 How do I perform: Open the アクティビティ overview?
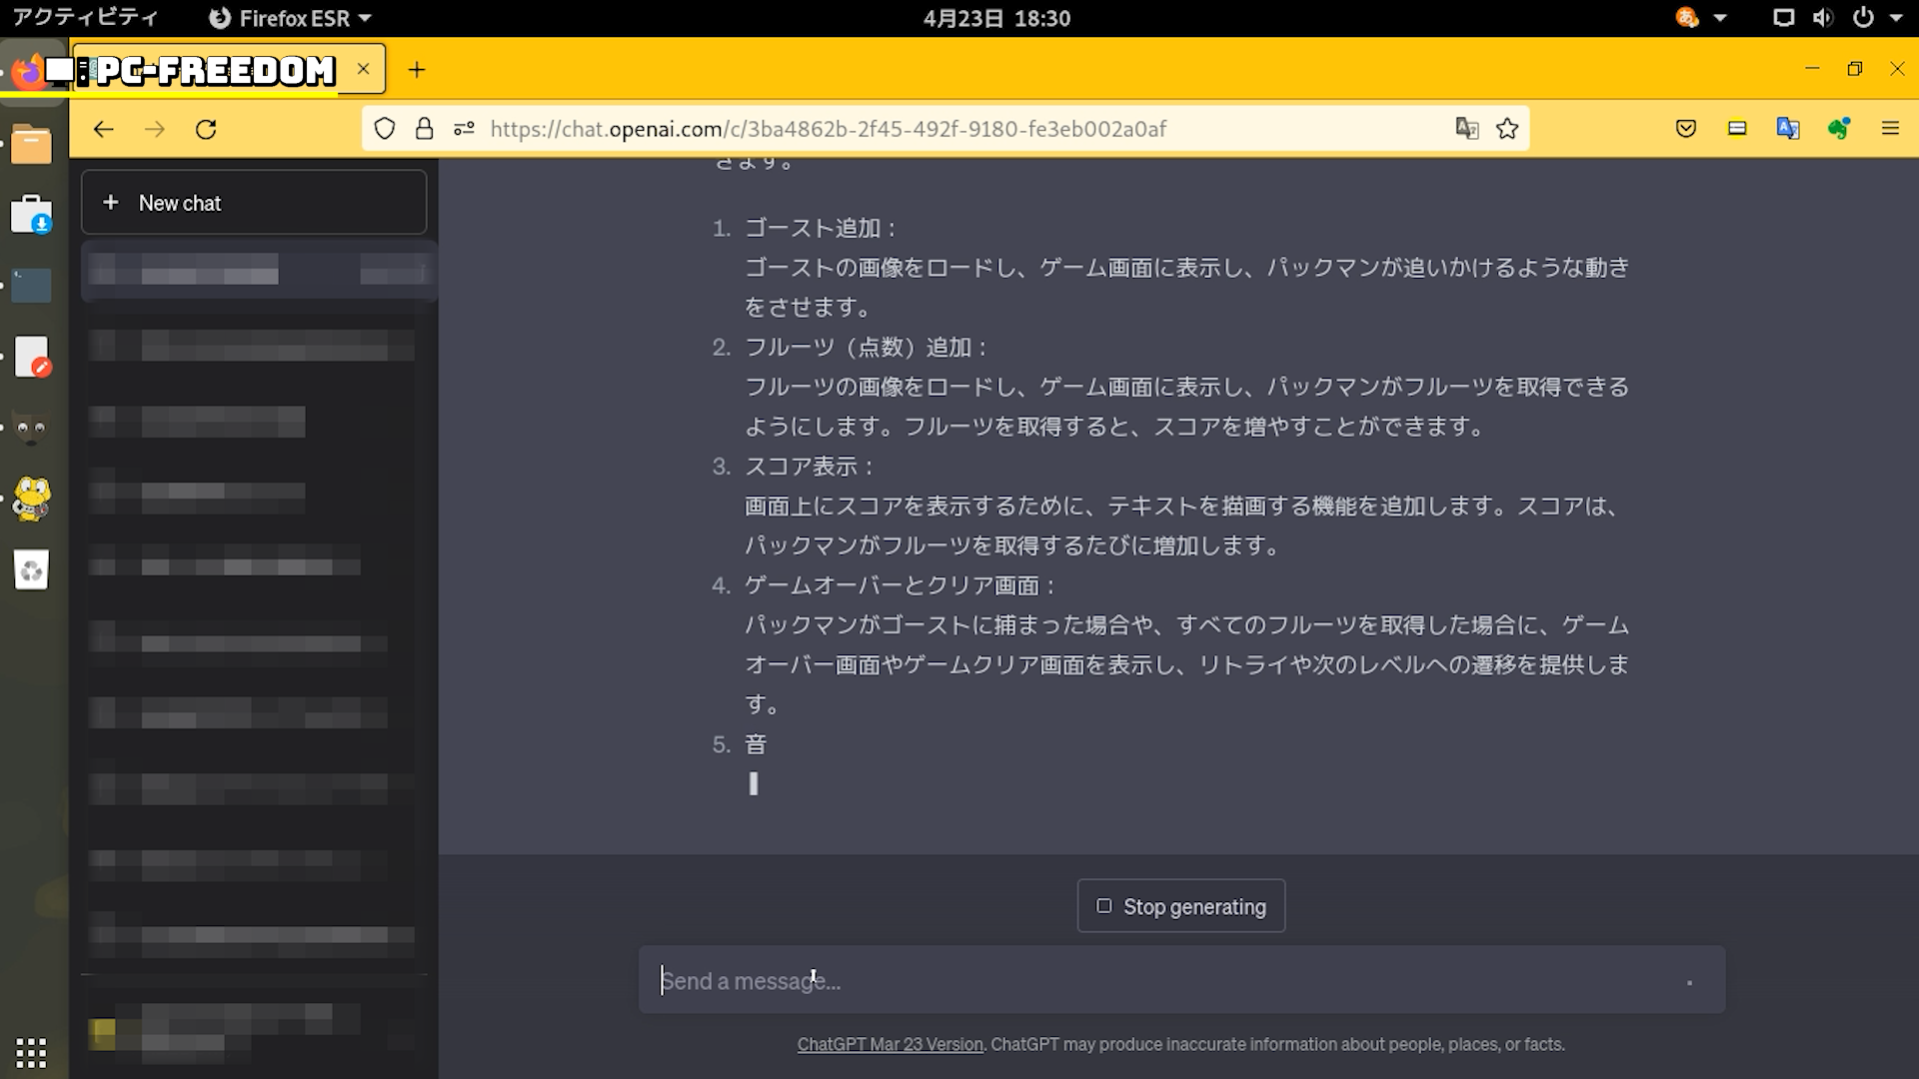pyautogui.click(x=85, y=18)
